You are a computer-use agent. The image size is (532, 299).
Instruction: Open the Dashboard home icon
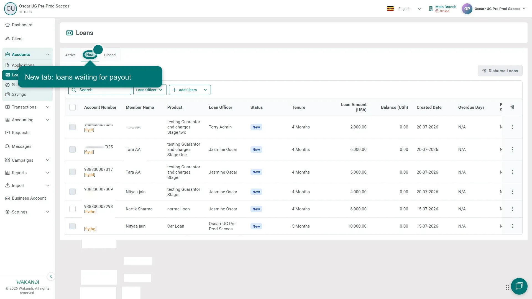[7, 25]
